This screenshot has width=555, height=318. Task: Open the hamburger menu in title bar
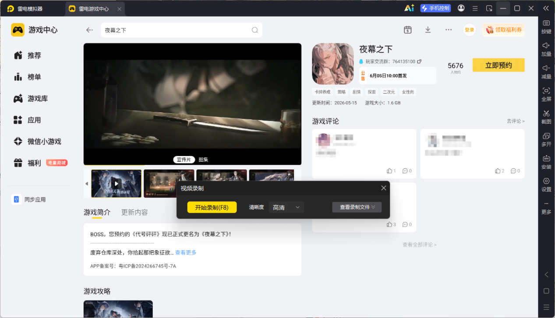475,8
